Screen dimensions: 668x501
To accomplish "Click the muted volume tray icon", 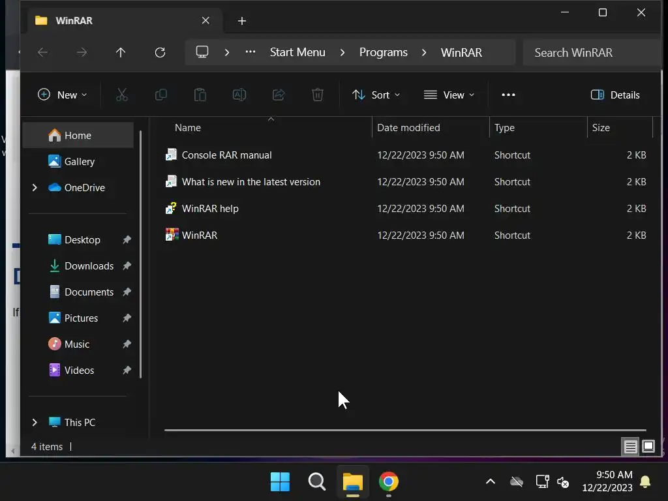I will coord(563,482).
